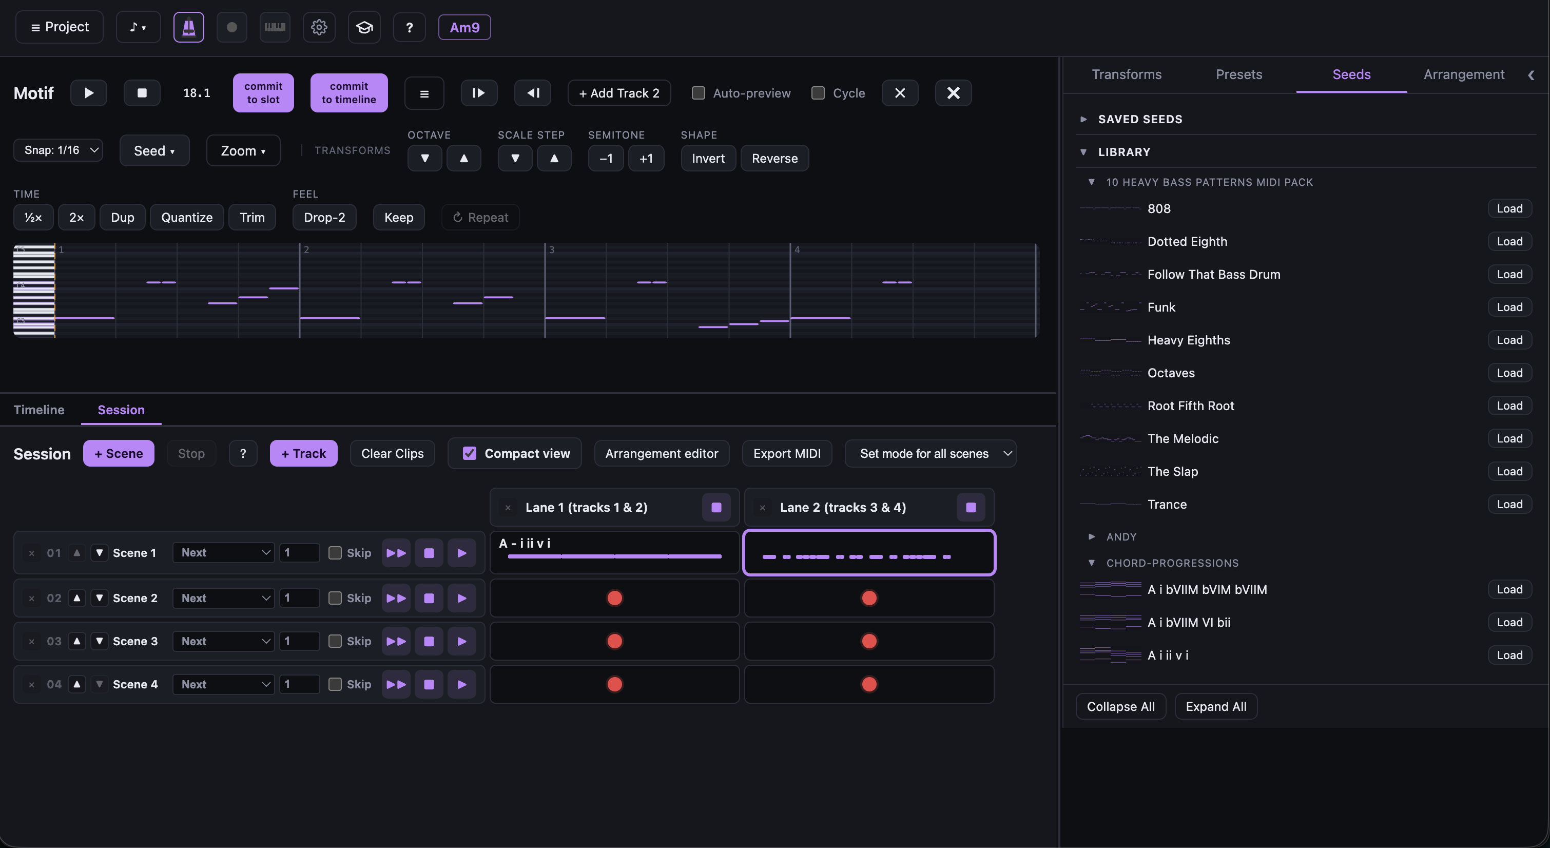This screenshot has height=848, width=1550.
Task: Open the music note dropdown
Action: [x=138, y=27]
